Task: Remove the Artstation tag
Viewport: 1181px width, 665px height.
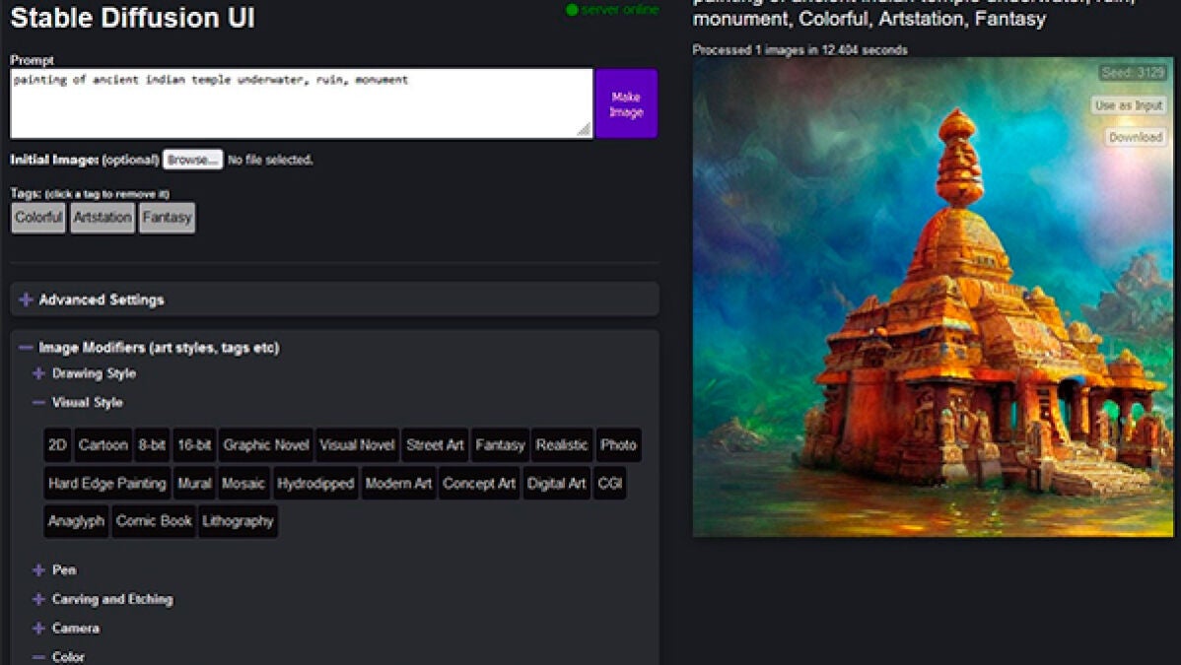Action: (103, 218)
